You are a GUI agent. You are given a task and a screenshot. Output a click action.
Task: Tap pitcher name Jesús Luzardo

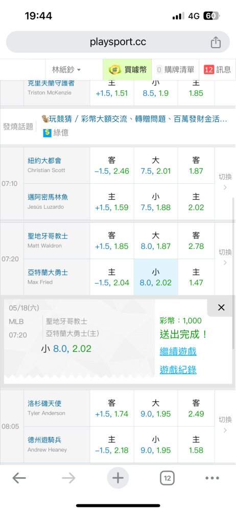(45, 207)
